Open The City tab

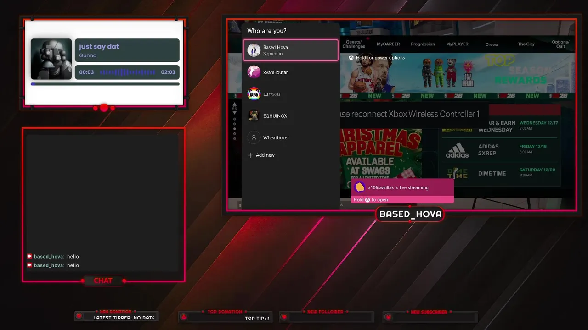click(526, 44)
